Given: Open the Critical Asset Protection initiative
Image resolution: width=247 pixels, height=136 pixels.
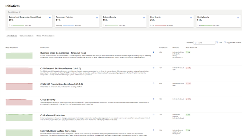Looking at the screenshot, I should [53, 115].
